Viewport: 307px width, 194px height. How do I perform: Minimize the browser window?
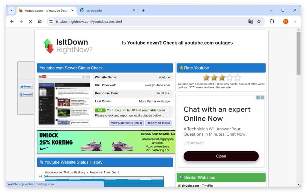click(271, 10)
